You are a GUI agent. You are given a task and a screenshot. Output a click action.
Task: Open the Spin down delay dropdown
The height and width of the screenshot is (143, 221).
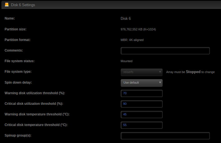pyautogui.click(x=141, y=83)
